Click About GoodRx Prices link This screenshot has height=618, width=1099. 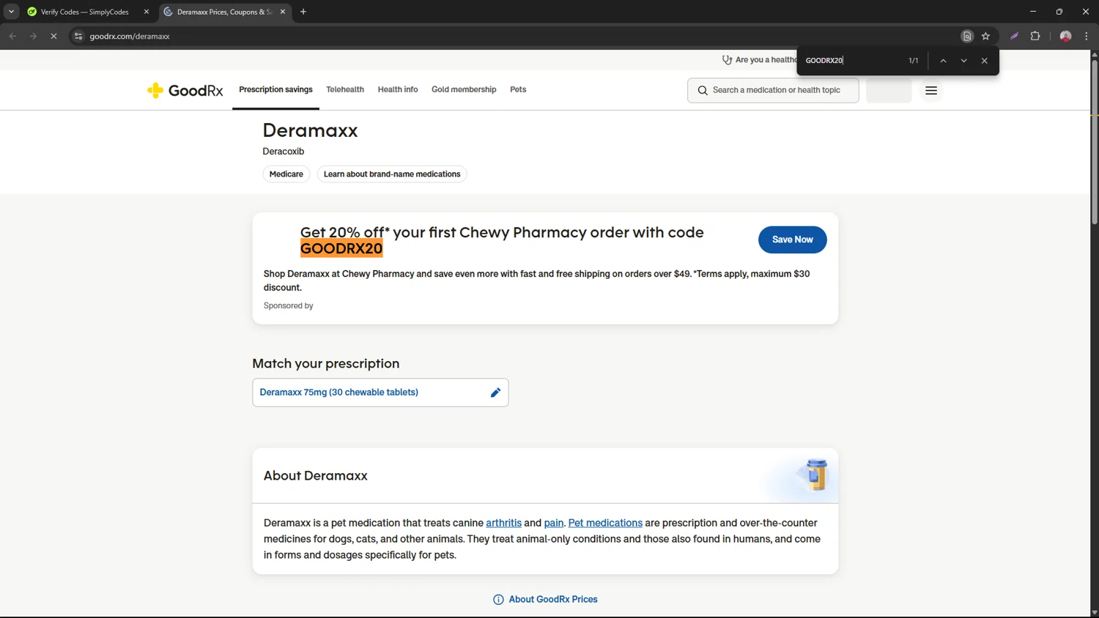click(553, 600)
